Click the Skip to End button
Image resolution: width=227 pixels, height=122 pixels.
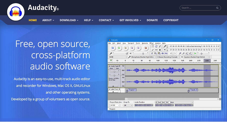(138, 48)
